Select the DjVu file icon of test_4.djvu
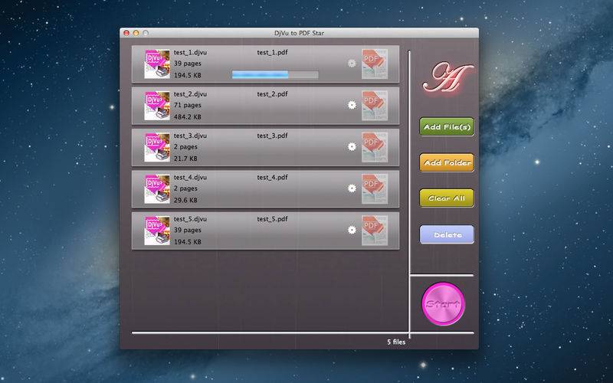 pyautogui.click(x=157, y=188)
